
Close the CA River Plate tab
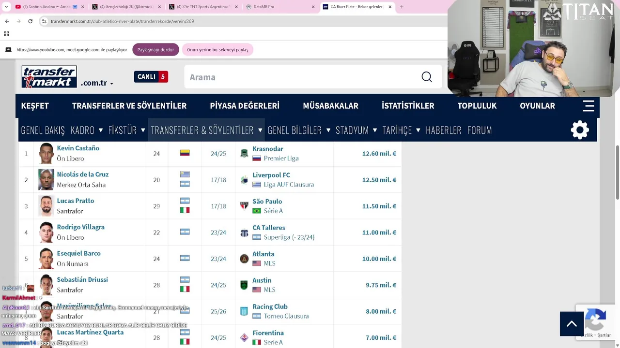[390, 7]
